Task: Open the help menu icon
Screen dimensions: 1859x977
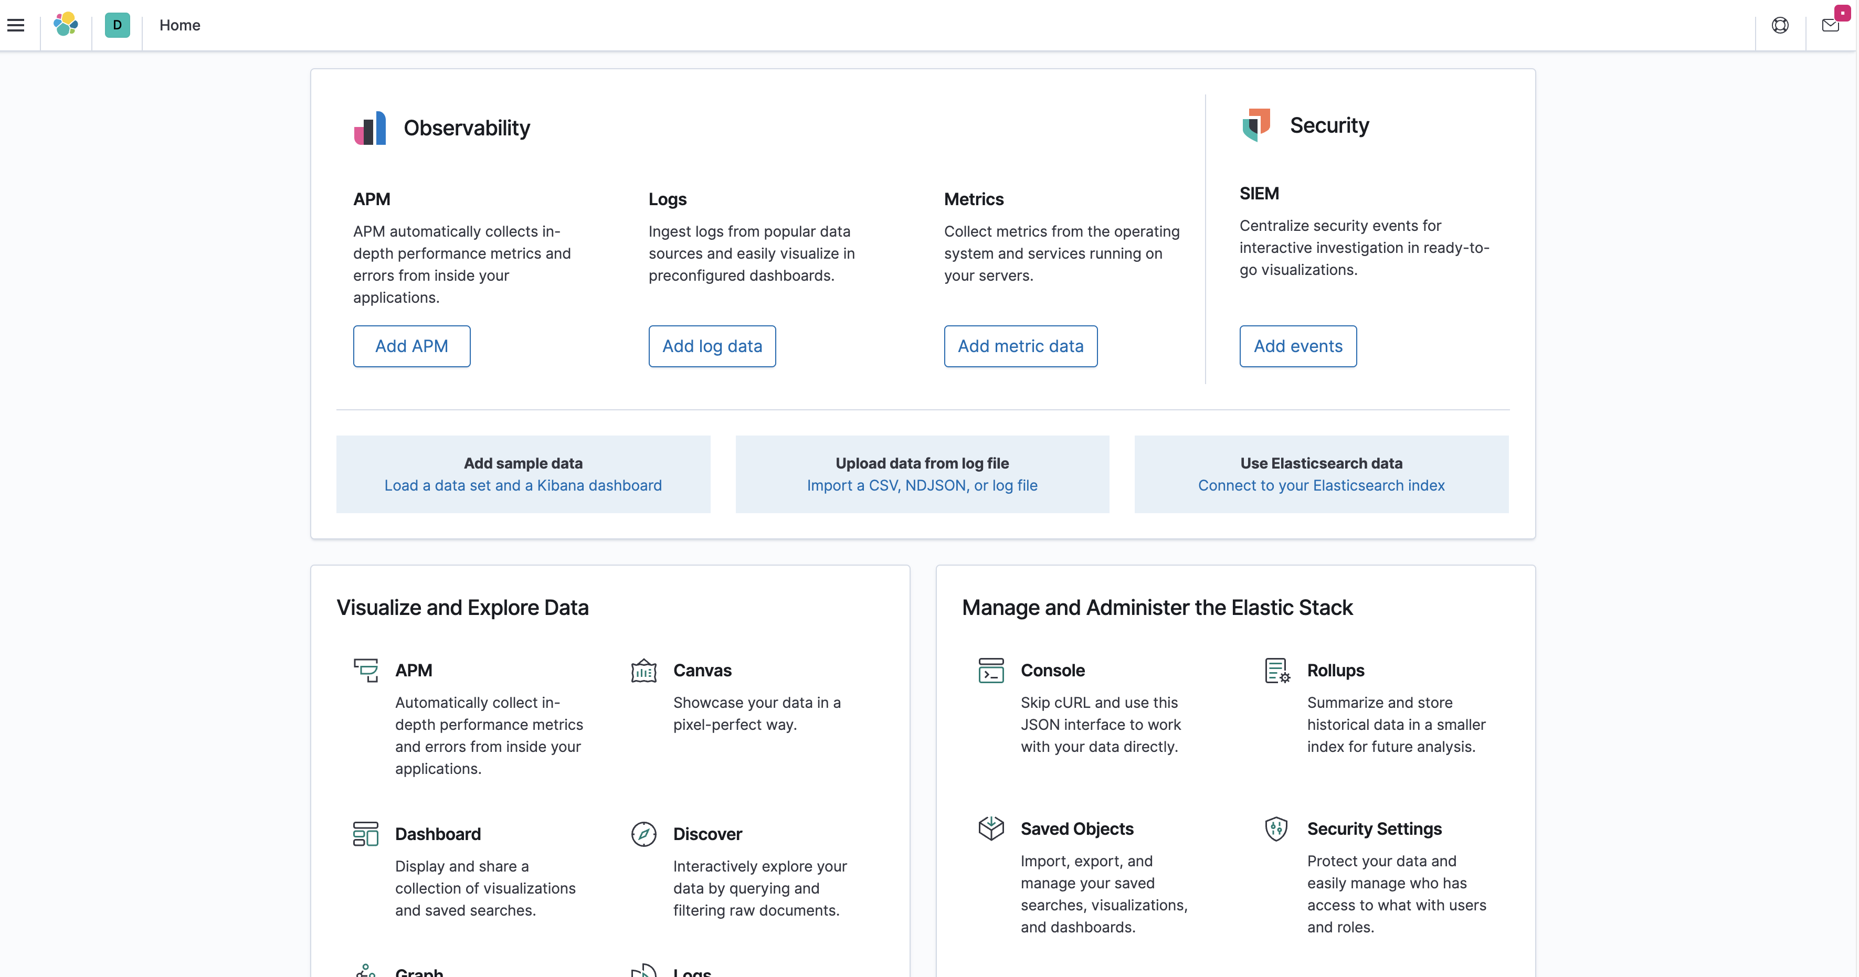Action: tap(1780, 25)
